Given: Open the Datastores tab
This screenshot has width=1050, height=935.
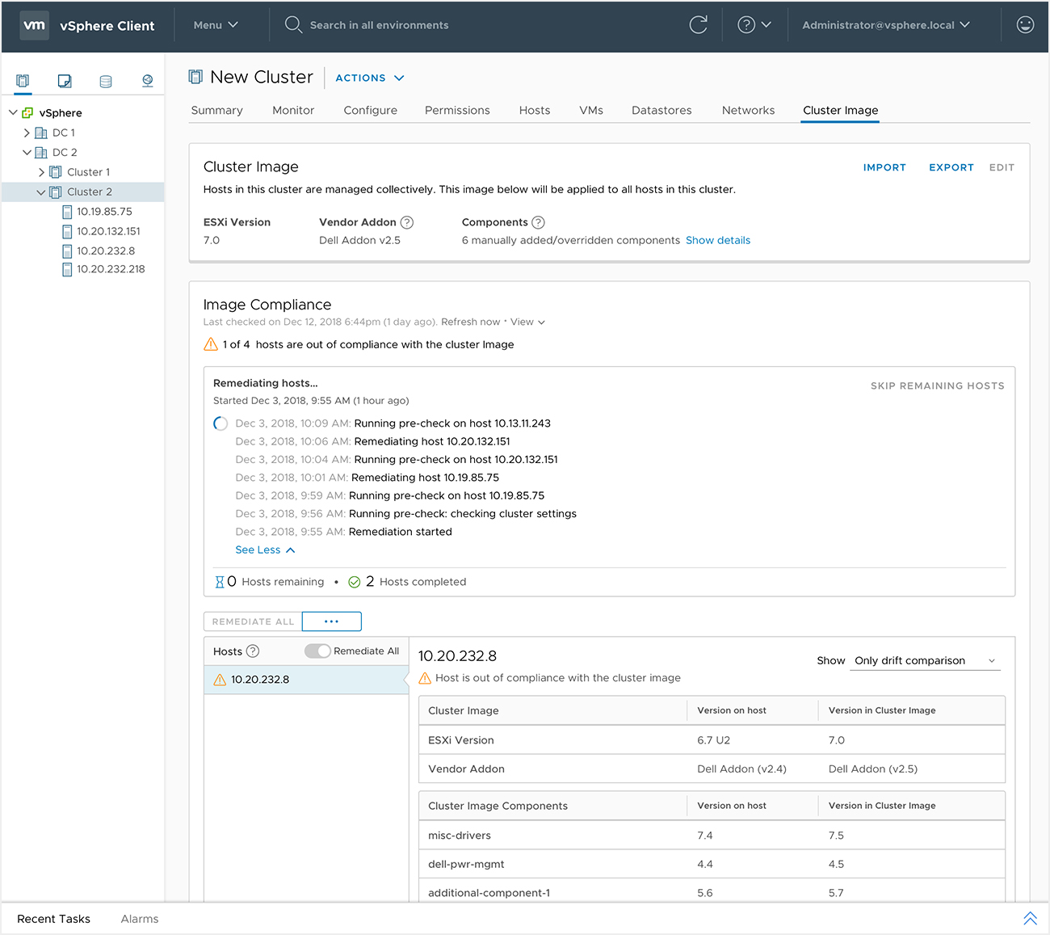Looking at the screenshot, I should (x=661, y=110).
